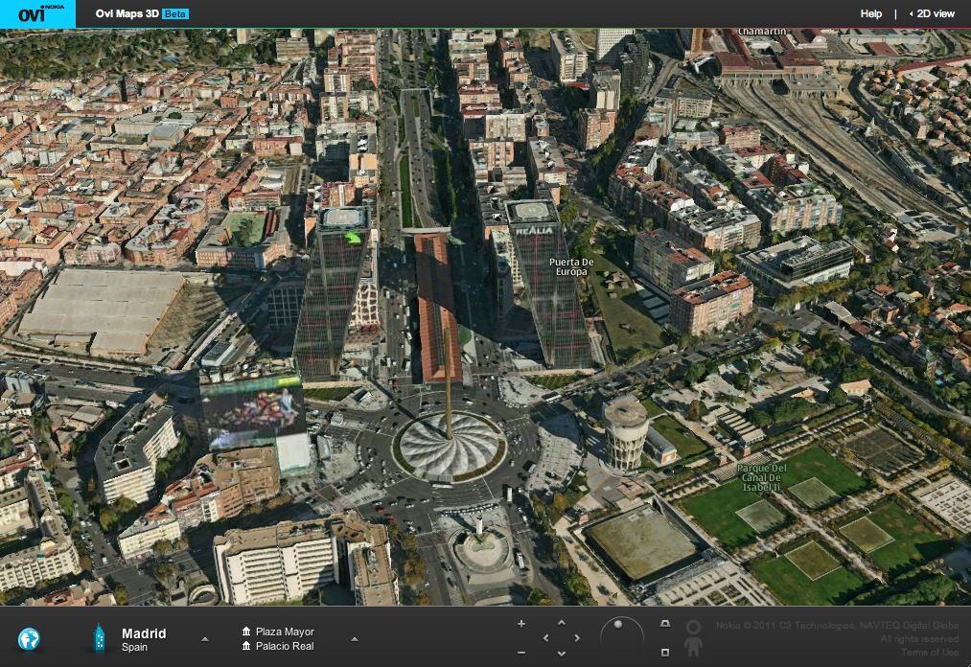Switch to tilted perspective view icon
The height and width of the screenshot is (667, 971).
[x=665, y=624]
